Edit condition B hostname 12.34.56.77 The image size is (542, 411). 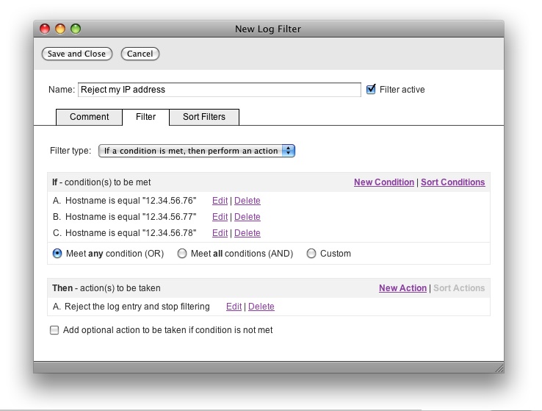click(220, 217)
